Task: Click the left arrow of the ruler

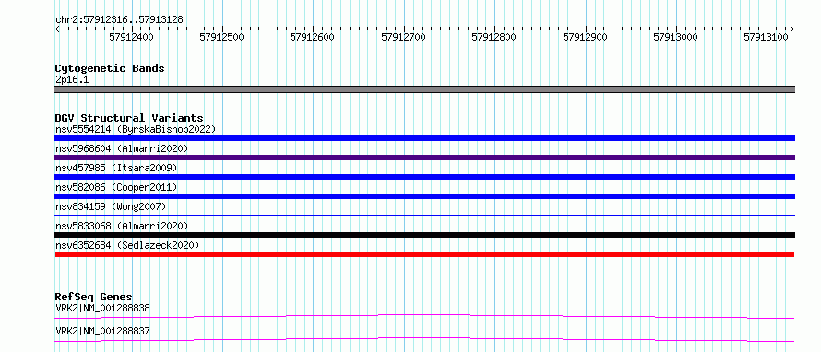Action: click(57, 29)
